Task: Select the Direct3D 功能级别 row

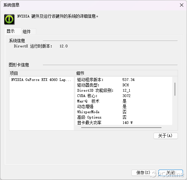Action: [x=124, y=90]
